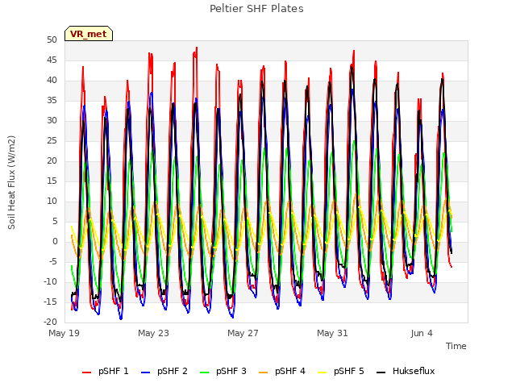Click the May 27 x-axis label
The height and width of the screenshot is (387, 516).
click(243, 333)
